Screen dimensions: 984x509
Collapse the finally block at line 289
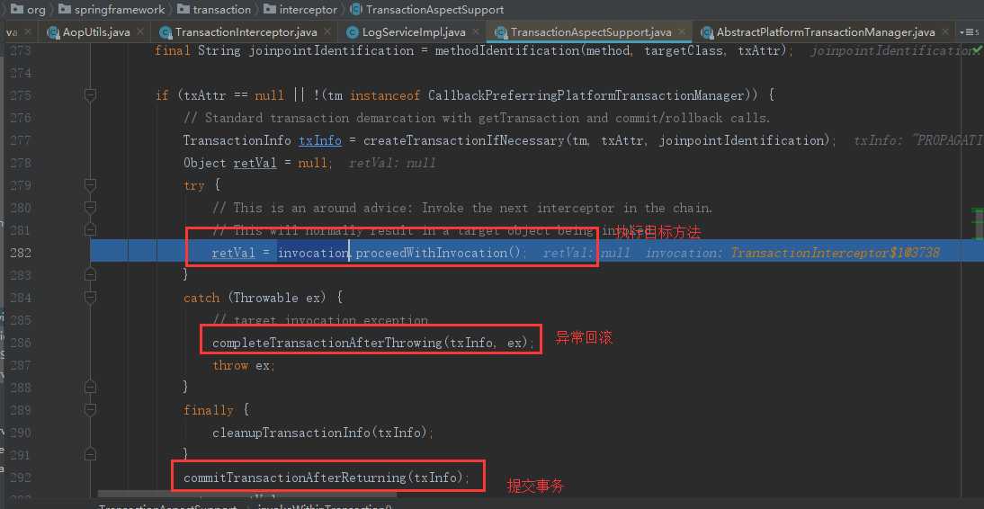click(90, 410)
